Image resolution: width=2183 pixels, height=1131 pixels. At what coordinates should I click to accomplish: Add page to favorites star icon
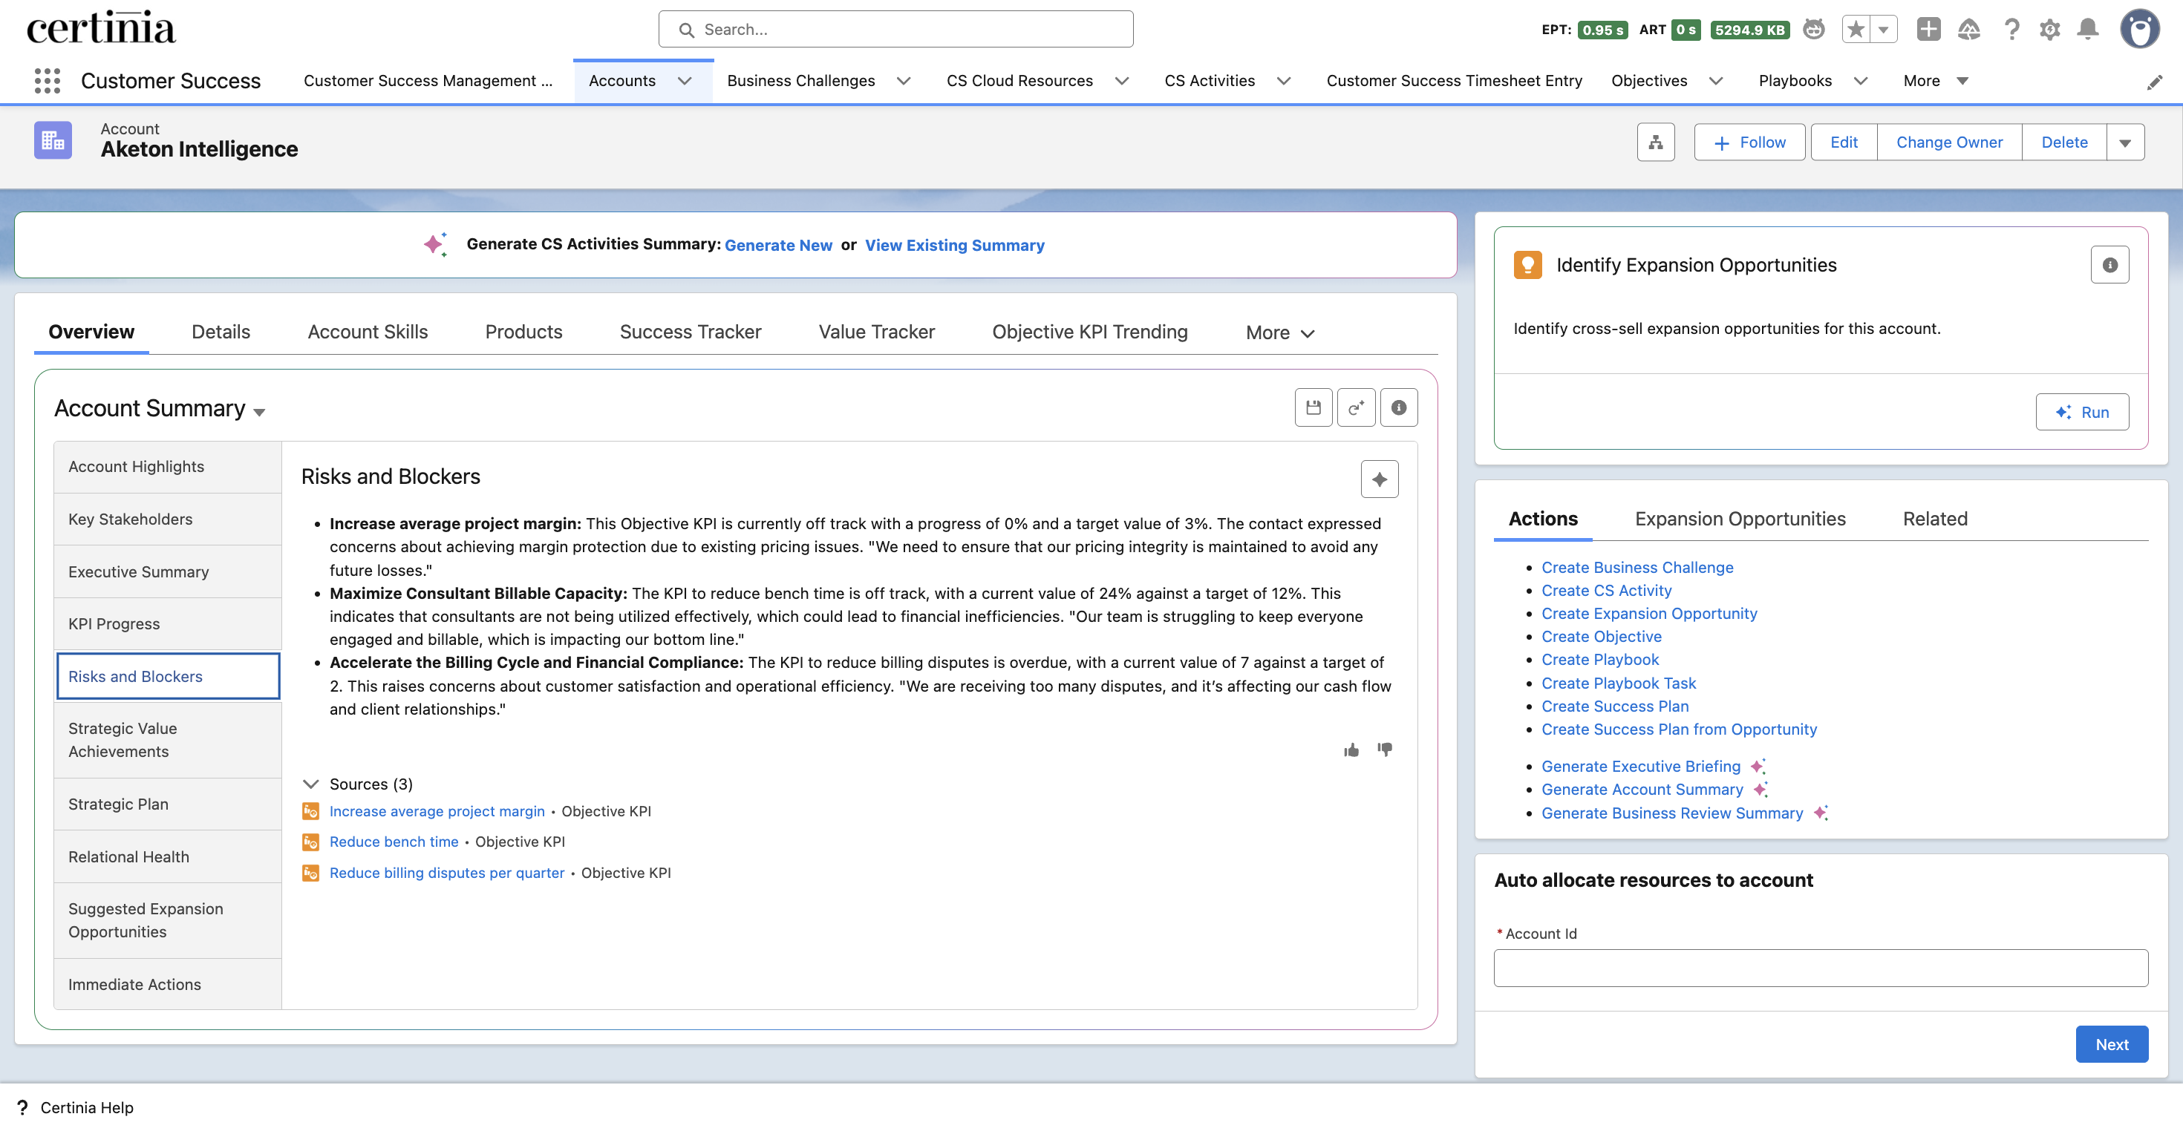click(x=1856, y=30)
